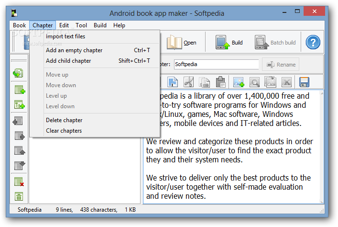Click the move chapter up sidebar icon
This screenshot has width=338, height=227.
[x=20, y=150]
